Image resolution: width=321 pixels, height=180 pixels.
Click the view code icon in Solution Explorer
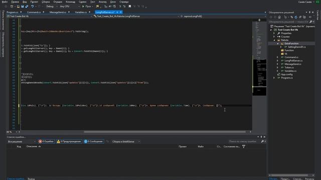coord(310,17)
